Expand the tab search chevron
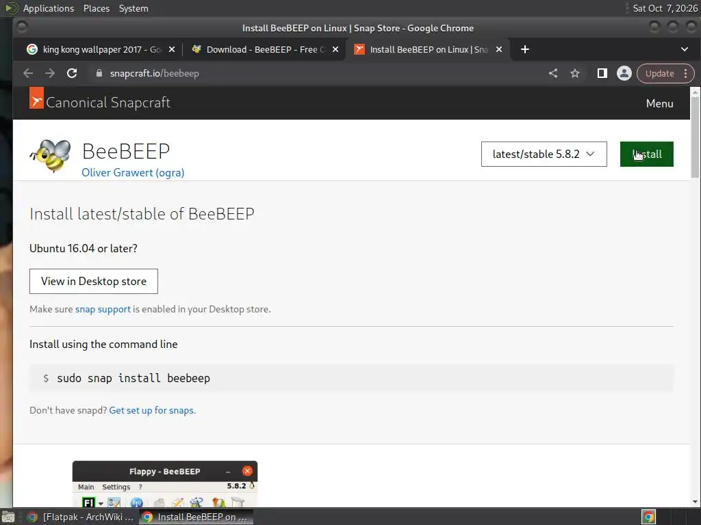This screenshot has height=525, width=701. point(685,49)
